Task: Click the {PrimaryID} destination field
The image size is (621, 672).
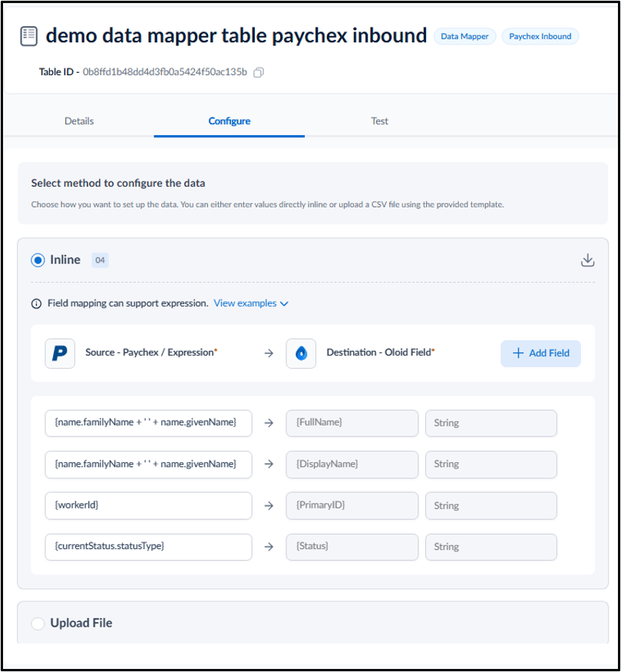Action: (x=352, y=505)
